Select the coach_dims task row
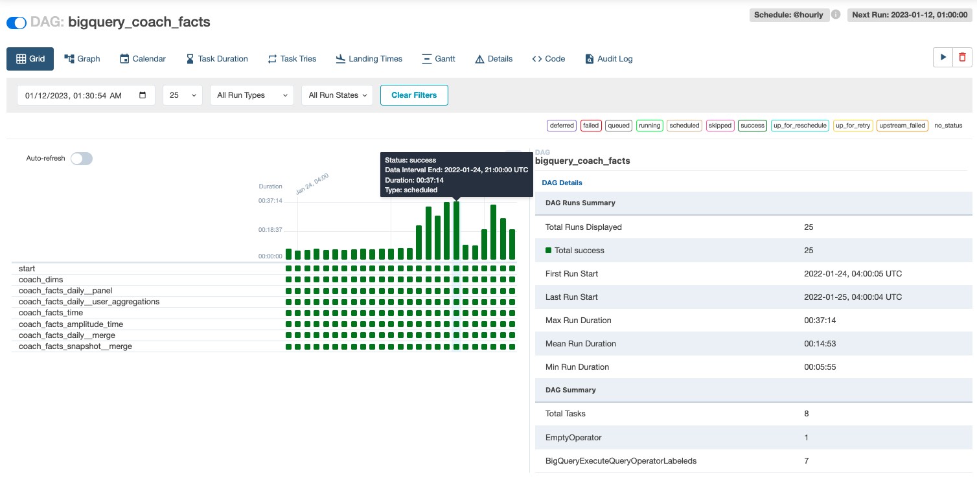This screenshot has height=485, width=977. pyautogui.click(x=264, y=280)
